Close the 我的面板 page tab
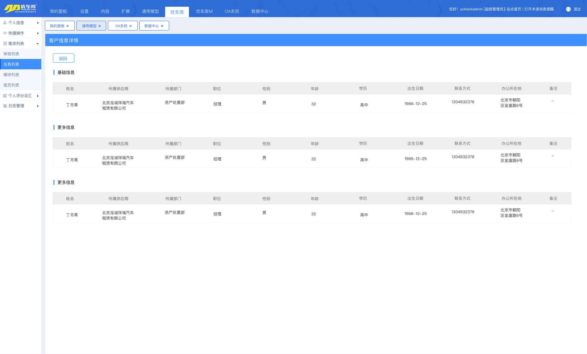 click(x=68, y=26)
